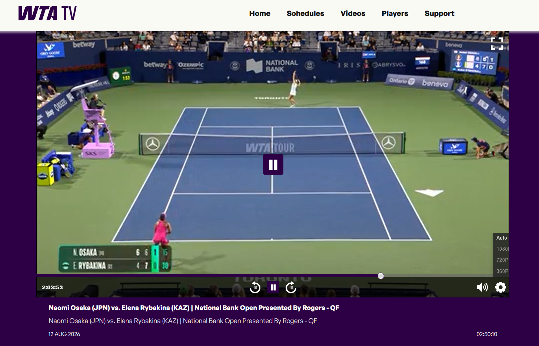Click the match description subtitle text

183,321
